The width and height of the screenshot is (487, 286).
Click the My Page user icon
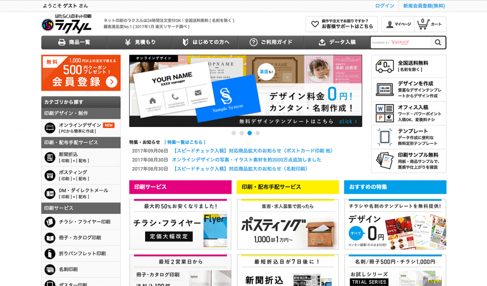[x=390, y=24]
